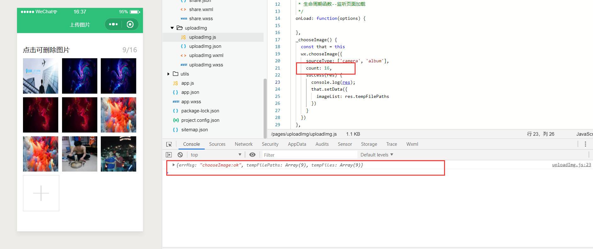Click the config icon beside project.config.json
This screenshot has width=593, height=249.
pos(176,120)
